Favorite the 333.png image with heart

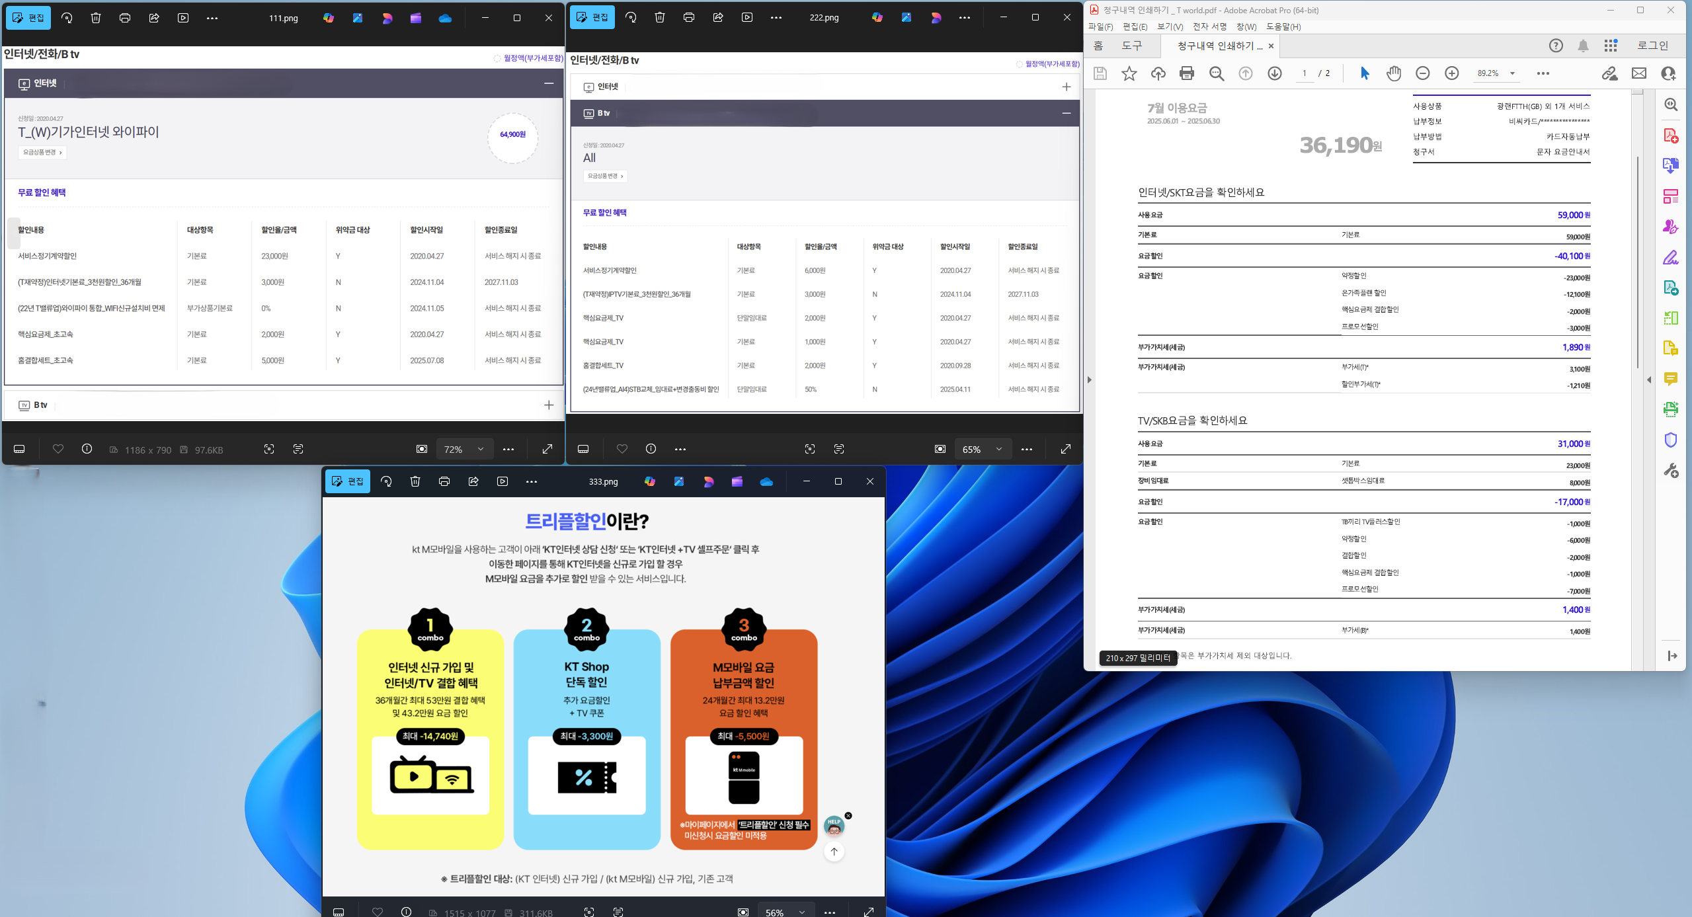378,912
